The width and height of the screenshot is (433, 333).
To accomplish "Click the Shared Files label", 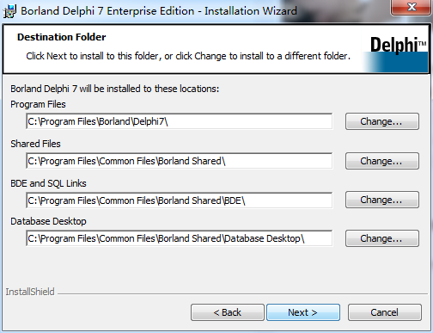I will [35, 144].
